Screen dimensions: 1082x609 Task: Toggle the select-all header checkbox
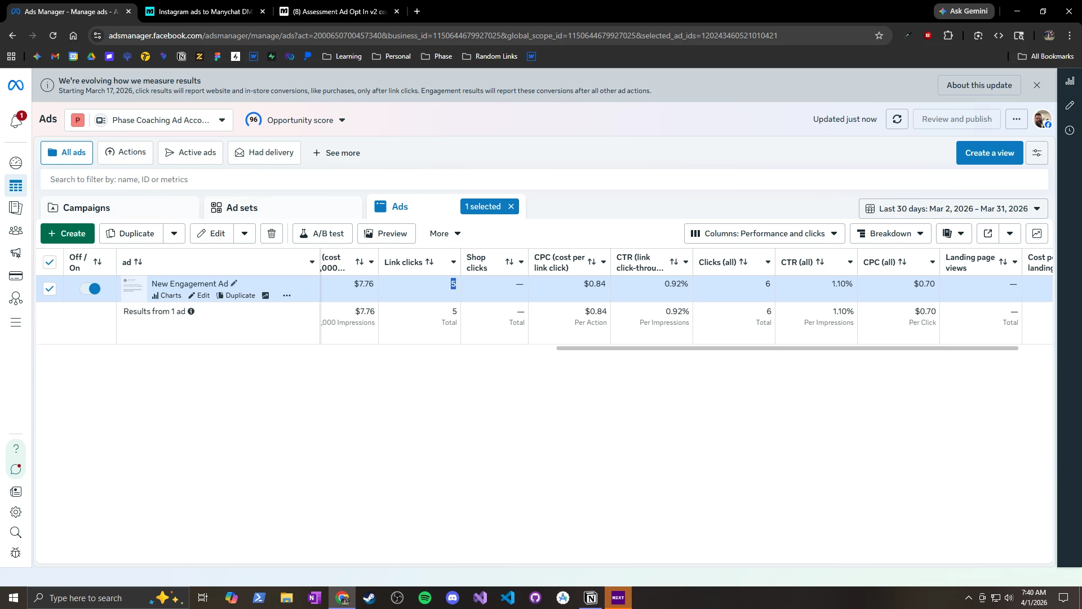click(50, 262)
